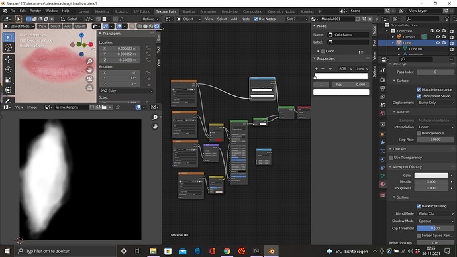457x257 pixels.
Task: Disable Backface Culling checkbox
Action: pos(419,206)
